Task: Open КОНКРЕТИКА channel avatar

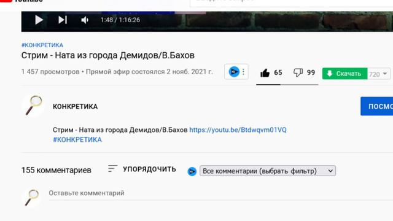Action: 33,106
